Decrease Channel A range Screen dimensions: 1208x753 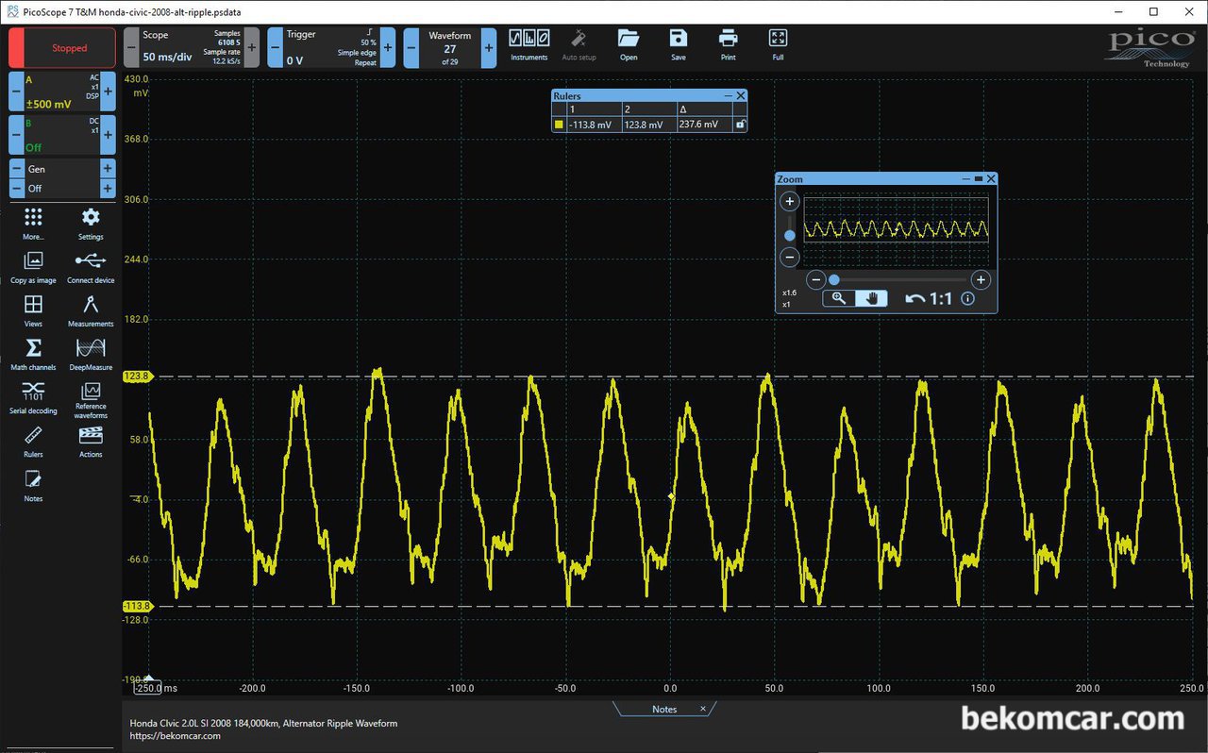pos(16,92)
